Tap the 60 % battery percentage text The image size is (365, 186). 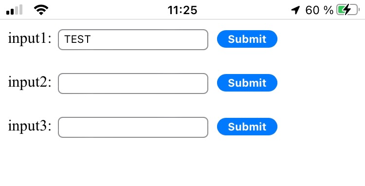click(x=319, y=10)
